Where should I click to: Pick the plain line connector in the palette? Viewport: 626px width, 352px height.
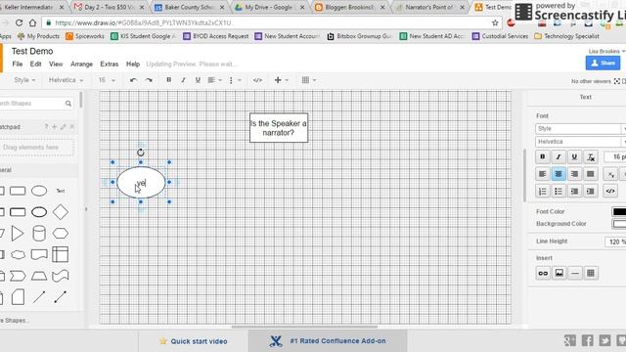click(39, 297)
